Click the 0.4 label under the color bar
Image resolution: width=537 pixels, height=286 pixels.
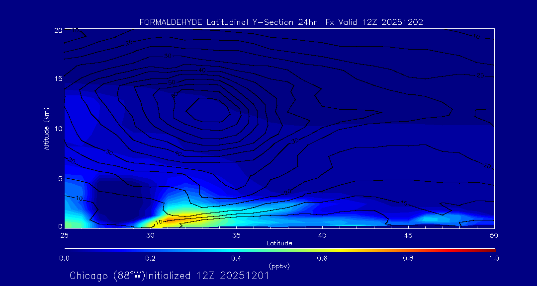pyautogui.click(x=236, y=258)
